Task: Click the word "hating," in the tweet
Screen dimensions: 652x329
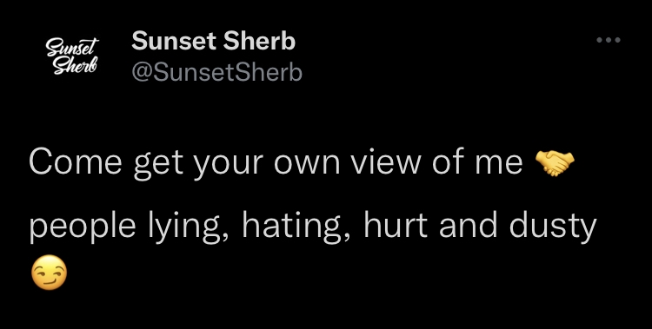Action: pyautogui.click(x=296, y=227)
